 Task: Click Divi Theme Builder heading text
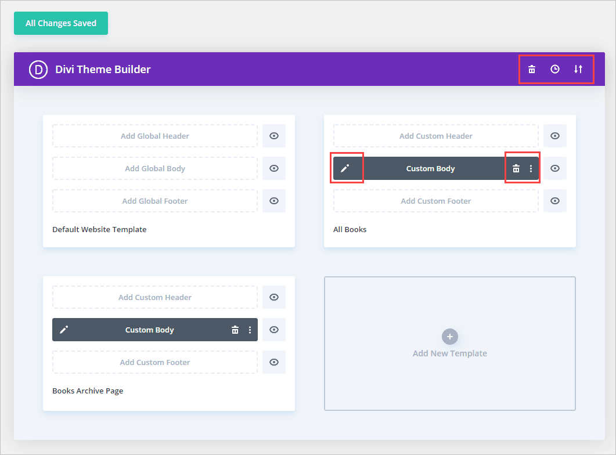click(103, 70)
